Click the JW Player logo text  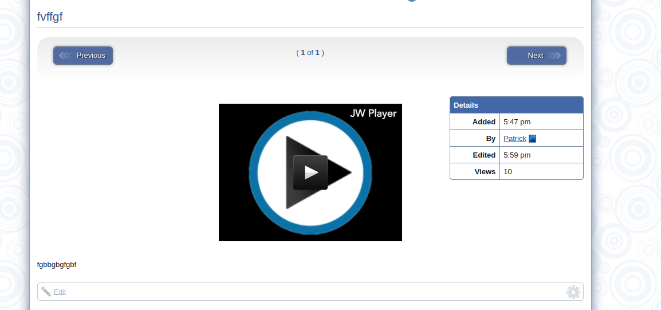373,113
